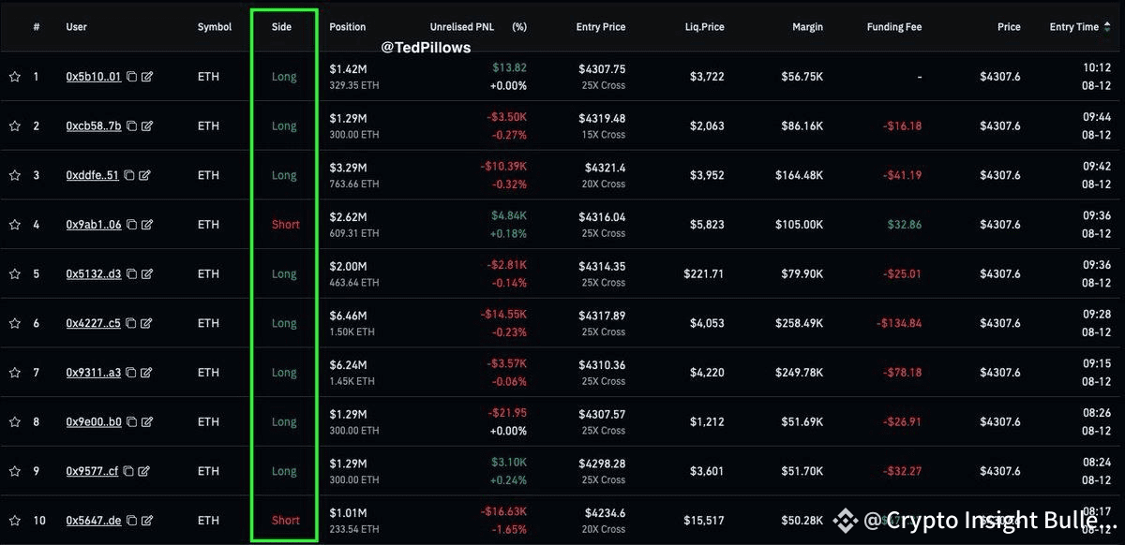Copy address 0x5b10..01 using copy icon
1125x545 pixels.
(131, 77)
